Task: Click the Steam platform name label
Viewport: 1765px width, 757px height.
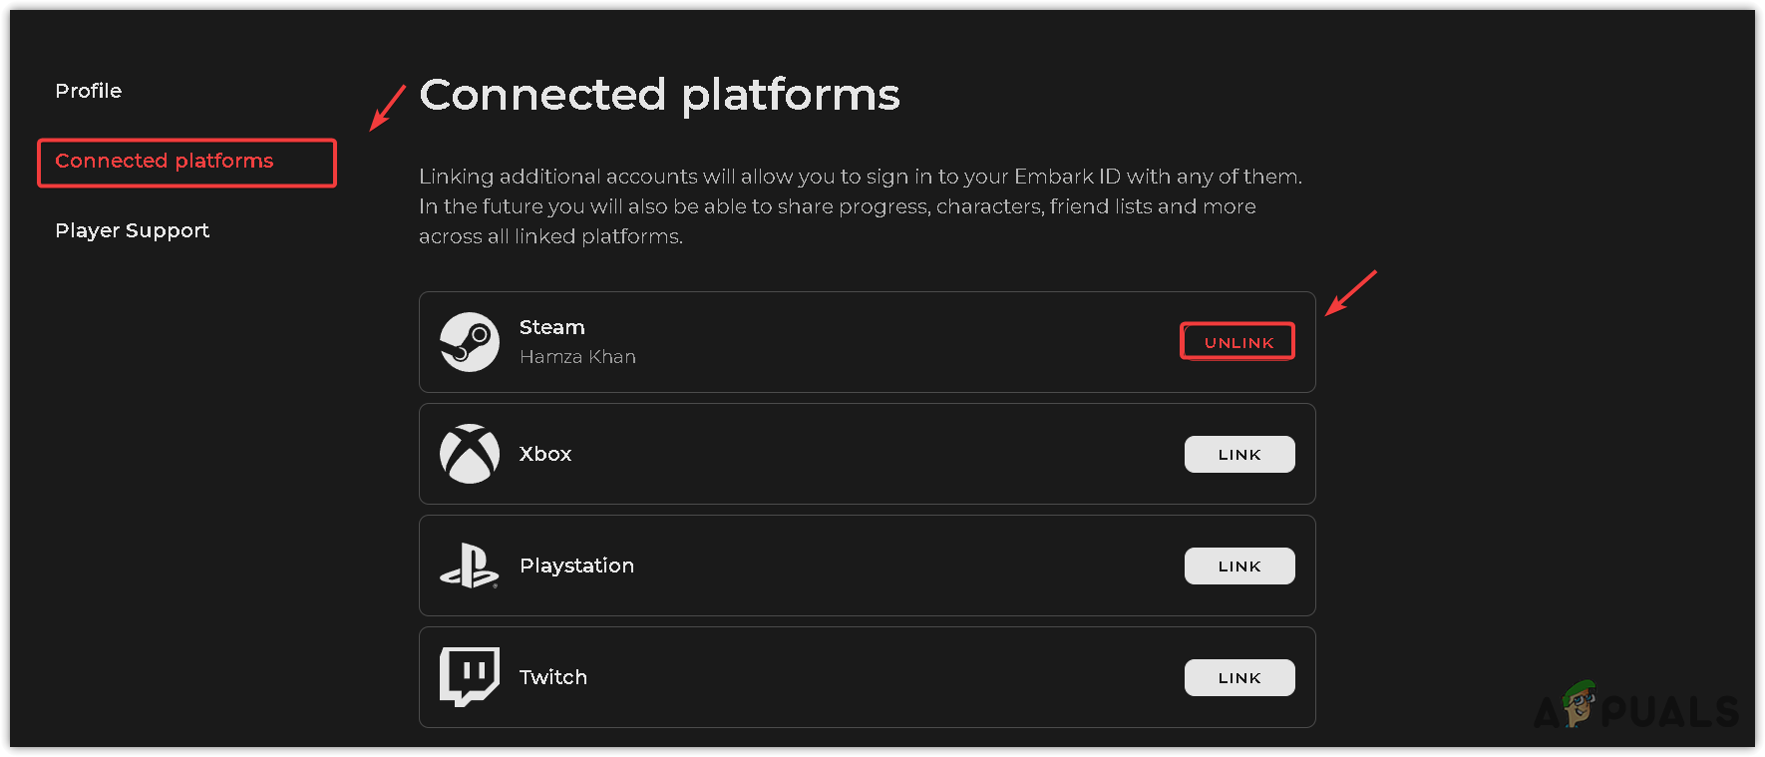Action: point(552,327)
